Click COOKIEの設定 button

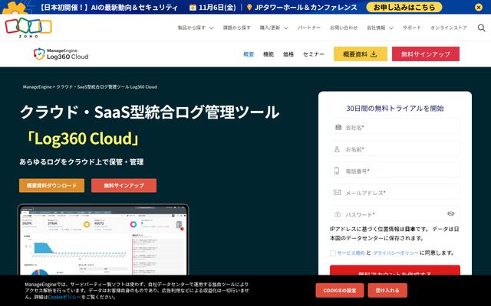pos(340,291)
